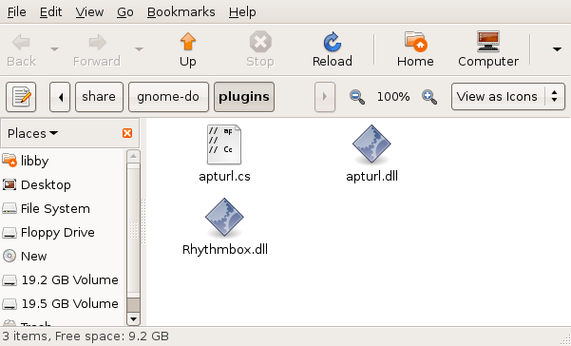Screen dimensions: 571x346
Task: Open the Edit menu
Action: 50,12
